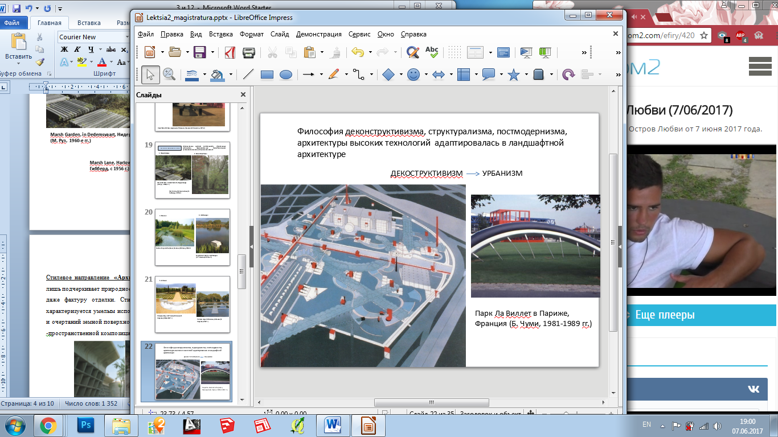Open Photoshop from the taskbar
This screenshot has width=778, height=437.
[x=87, y=425]
